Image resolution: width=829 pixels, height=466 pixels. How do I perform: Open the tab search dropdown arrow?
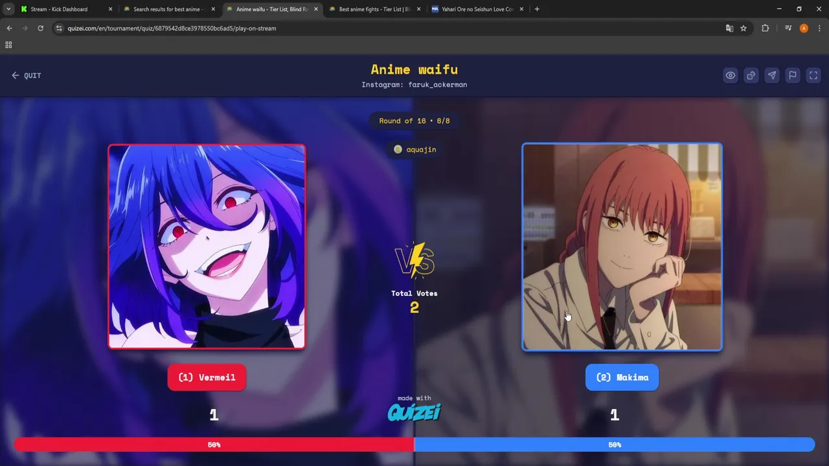pyautogui.click(x=8, y=9)
